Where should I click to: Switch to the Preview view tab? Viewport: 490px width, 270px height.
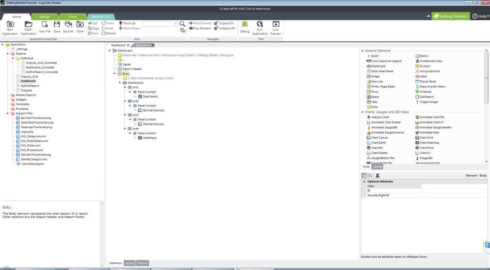143,263
